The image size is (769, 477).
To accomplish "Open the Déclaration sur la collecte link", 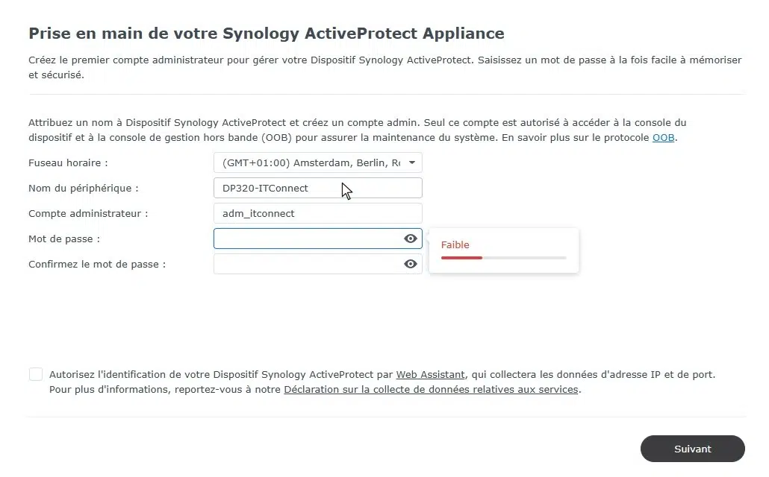I will click(x=431, y=389).
